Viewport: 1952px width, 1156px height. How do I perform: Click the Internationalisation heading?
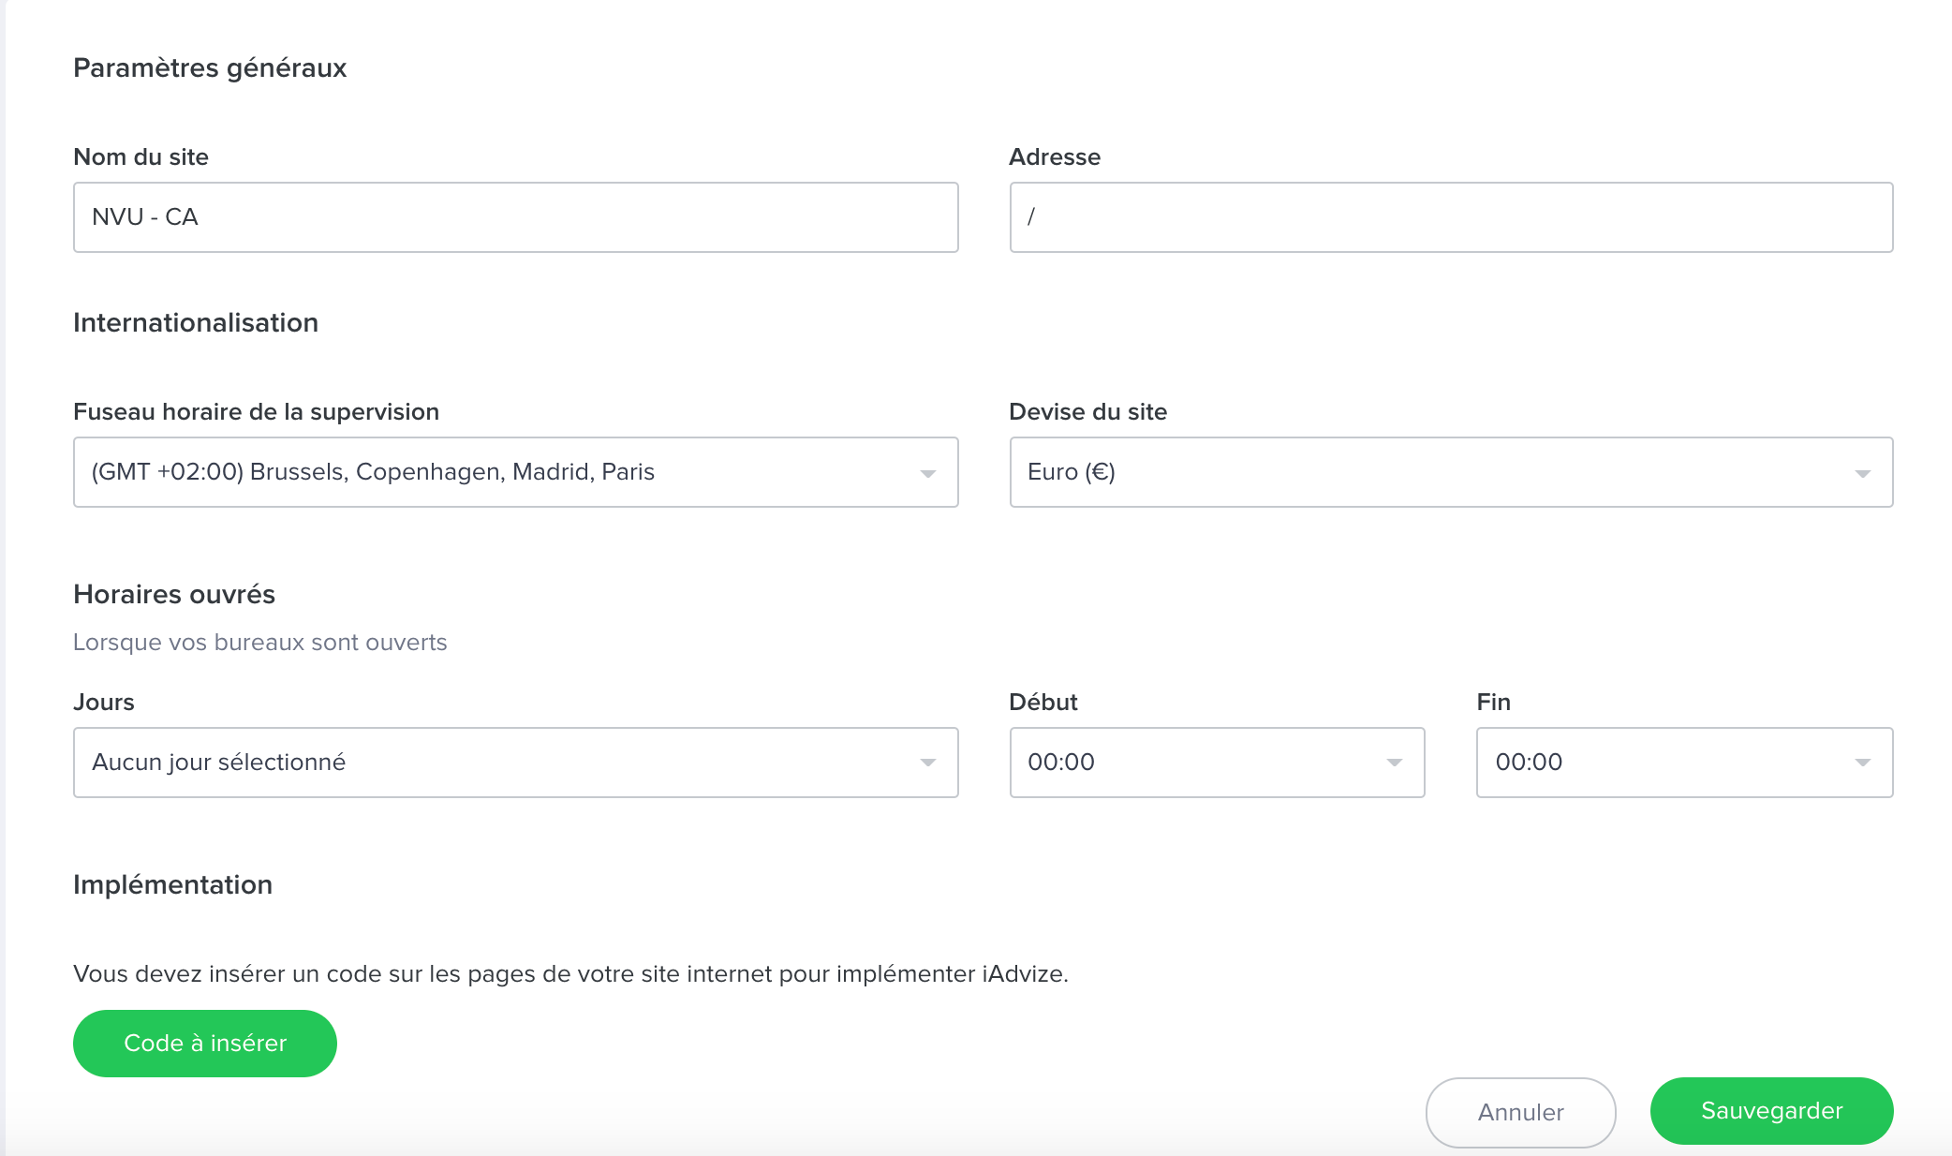(x=196, y=323)
